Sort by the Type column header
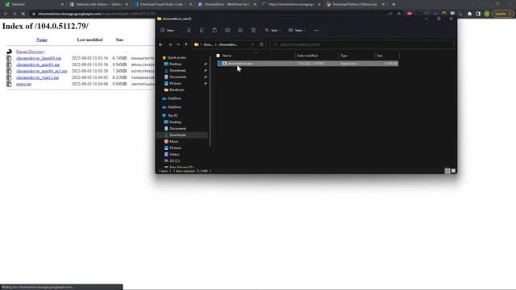 click(356, 56)
